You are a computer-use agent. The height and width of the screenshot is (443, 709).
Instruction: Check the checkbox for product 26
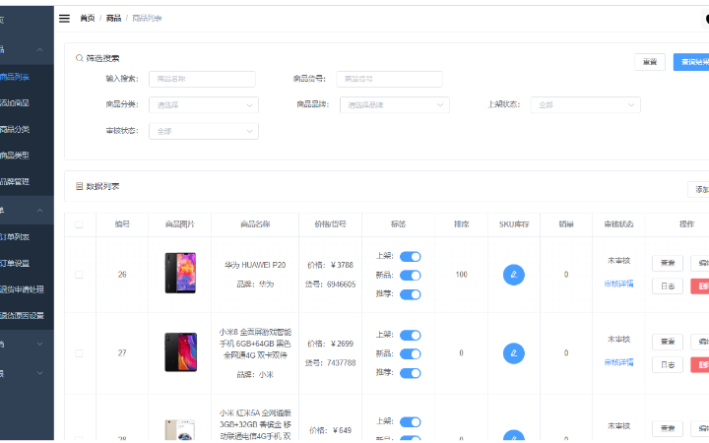tap(79, 275)
